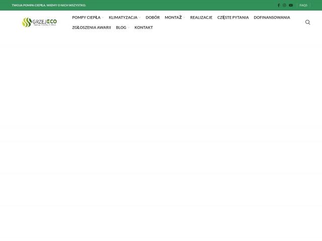
Task: Open Częste Pytania page
Action: pyautogui.click(x=233, y=18)
